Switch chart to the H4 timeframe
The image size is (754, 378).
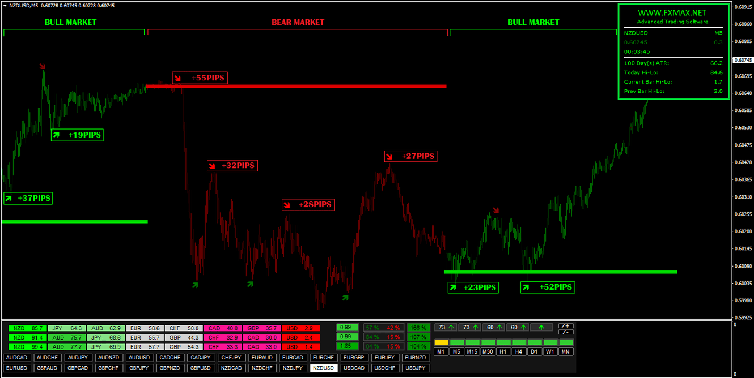(518, 352)
